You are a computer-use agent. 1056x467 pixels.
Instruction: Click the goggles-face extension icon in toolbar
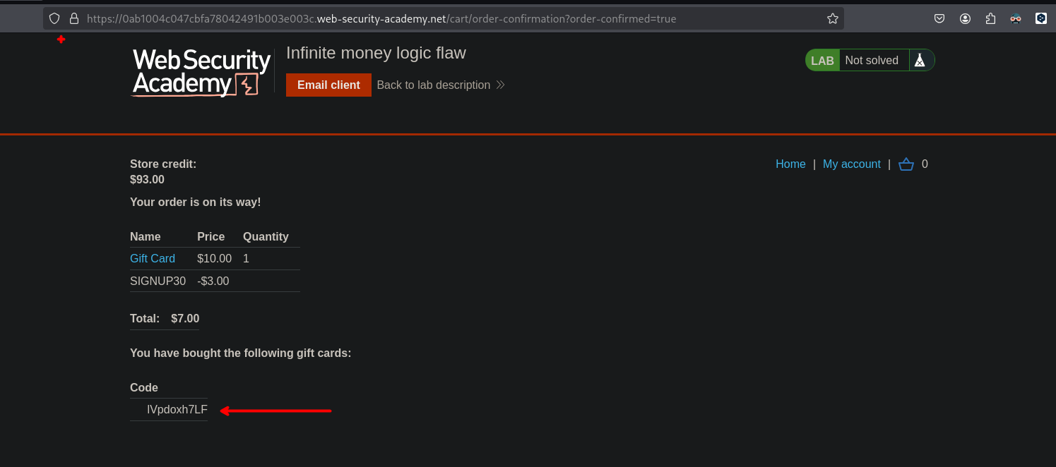tap(1016, 19)
